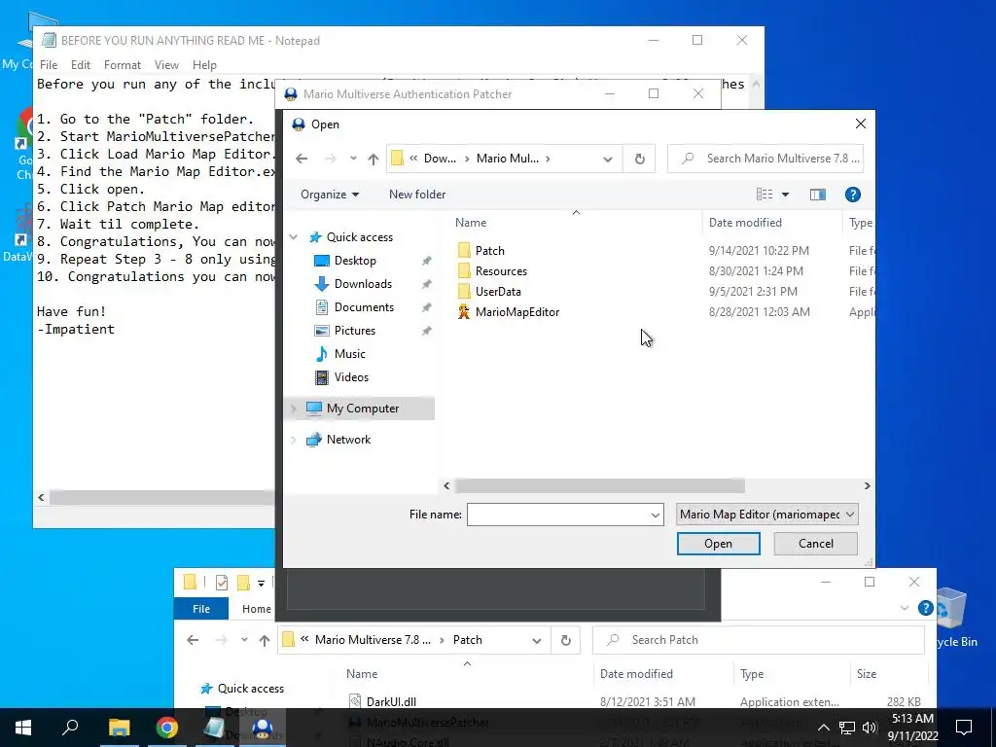This screenshot has height=747, width=996.
Task: Open the notification center
Action: click(964, 728)
